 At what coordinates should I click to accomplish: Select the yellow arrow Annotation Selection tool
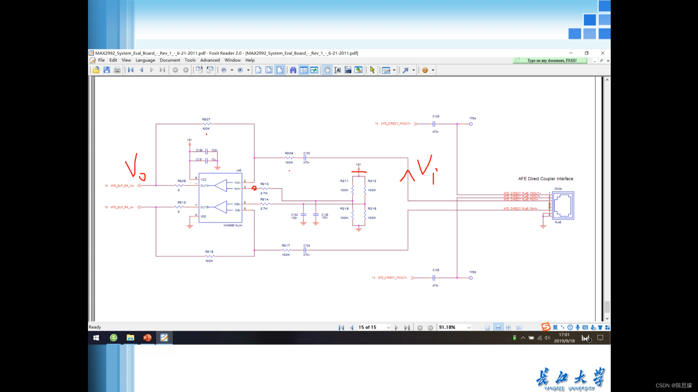372,70
